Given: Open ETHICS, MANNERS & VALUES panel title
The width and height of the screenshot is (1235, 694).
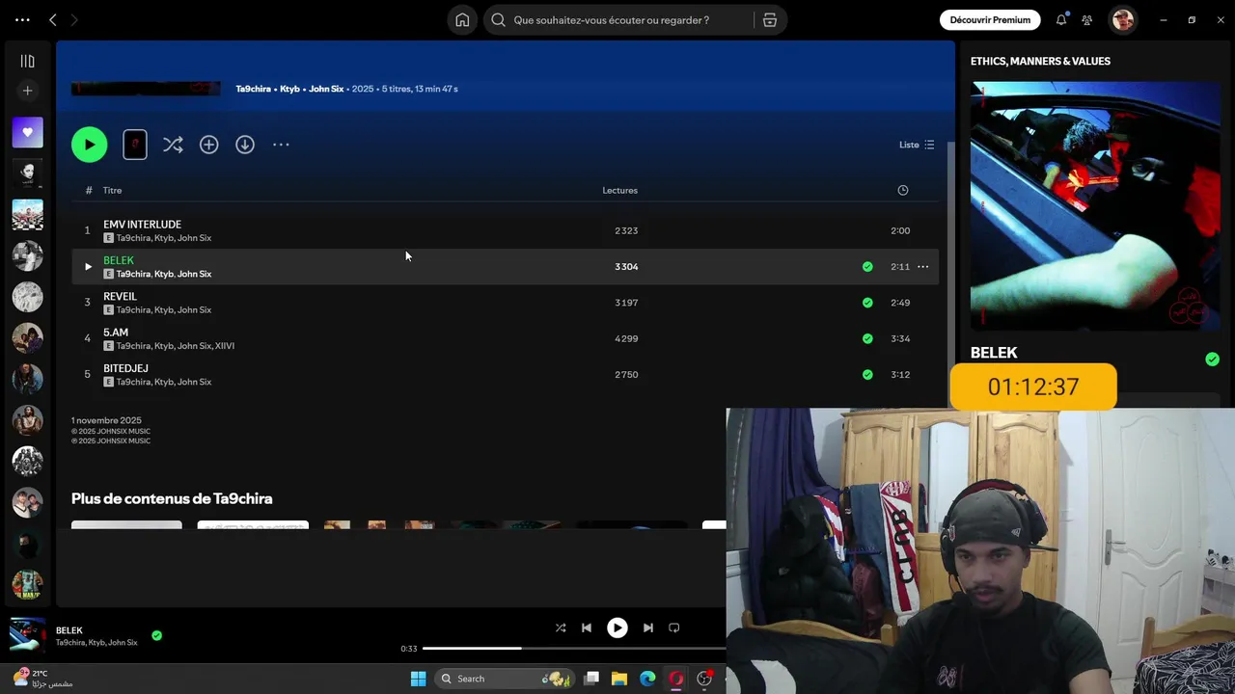Looking at the screenshot, I should [1040, 61].
